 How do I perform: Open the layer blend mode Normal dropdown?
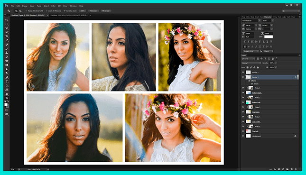coord(251,63)
